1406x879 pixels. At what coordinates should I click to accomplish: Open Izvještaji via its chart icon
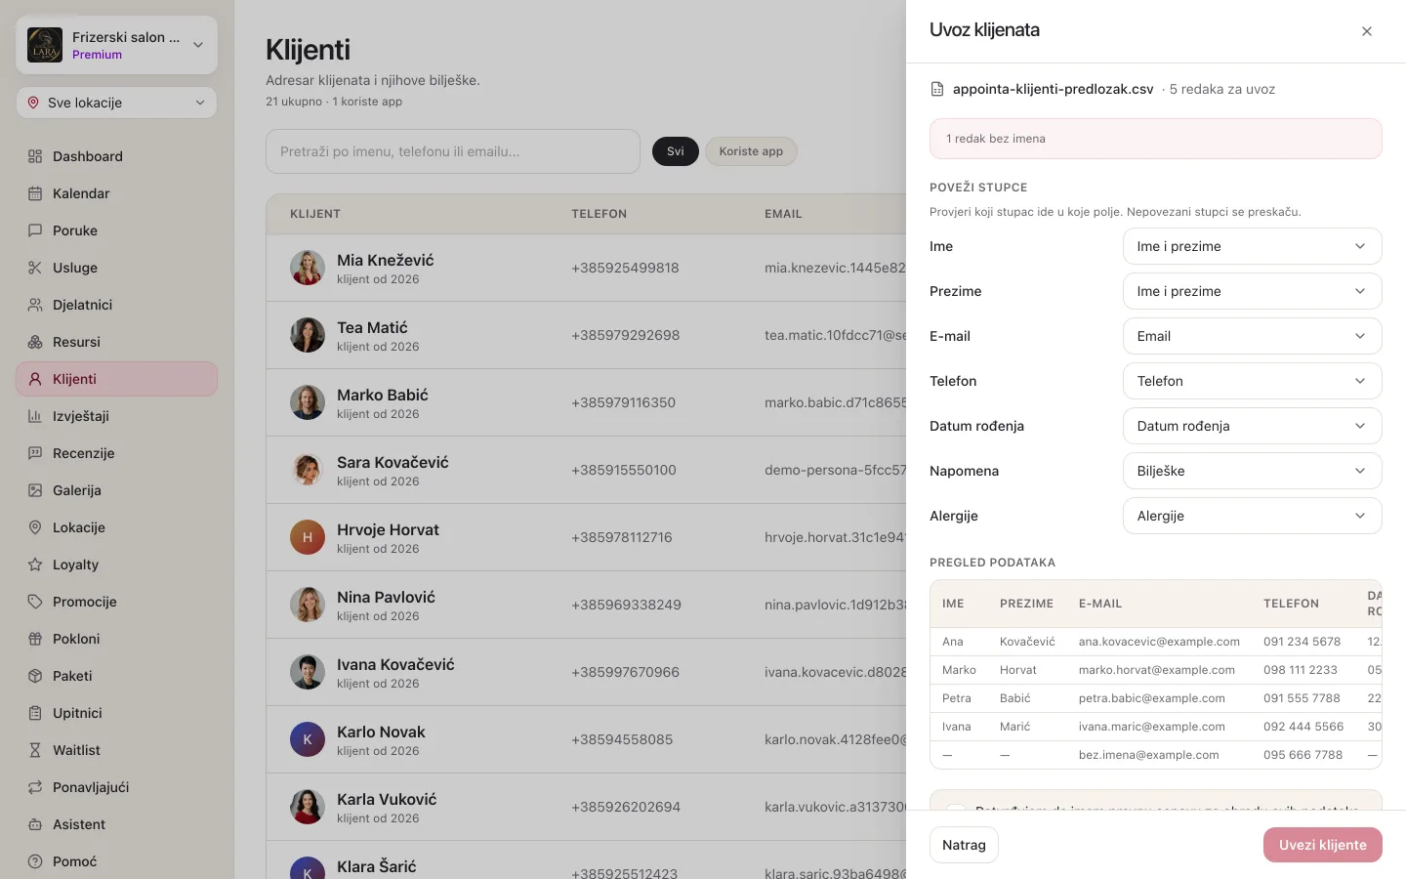35,416
